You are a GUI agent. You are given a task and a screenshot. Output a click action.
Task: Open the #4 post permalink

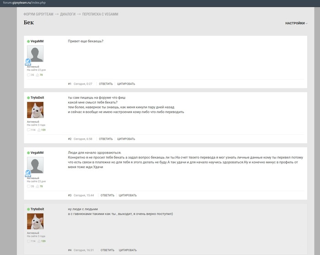(x=69, y=250)
